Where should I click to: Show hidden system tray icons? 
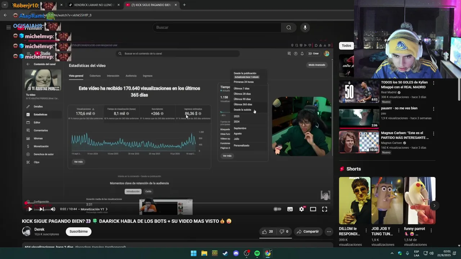click(x=392, y=253)
